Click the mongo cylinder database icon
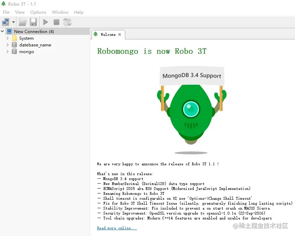 pyautogui.click(x=14, y=51)
